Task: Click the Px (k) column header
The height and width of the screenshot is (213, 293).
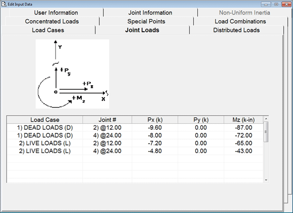Action: pyautogui.click(x=155, y=120)
